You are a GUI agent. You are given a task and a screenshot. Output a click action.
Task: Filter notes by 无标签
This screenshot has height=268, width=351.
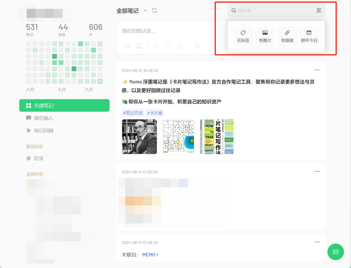243,36
